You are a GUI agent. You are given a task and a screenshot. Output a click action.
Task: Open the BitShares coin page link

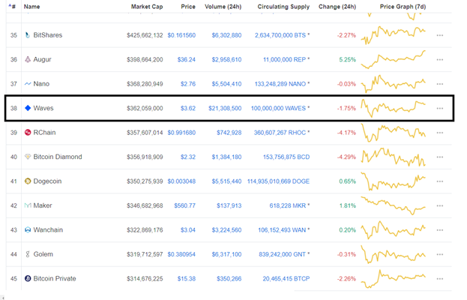click(x=48, y=35)
